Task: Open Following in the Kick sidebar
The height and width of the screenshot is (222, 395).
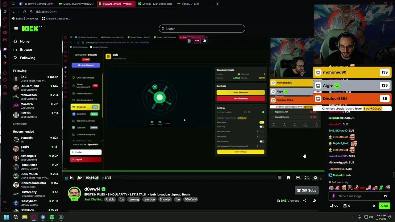Action: click(x=24, y=58)
